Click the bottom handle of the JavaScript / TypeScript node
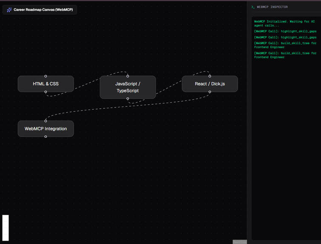 (x=128, y=99)
